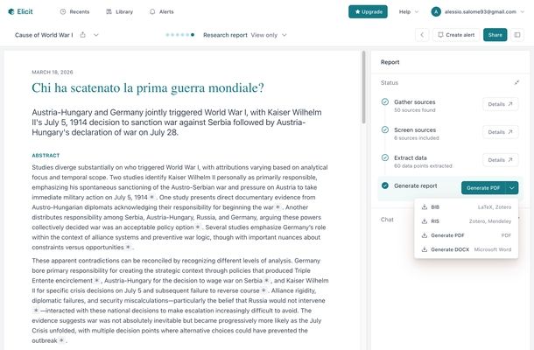Open Details for Gather sources

[500, 104]
